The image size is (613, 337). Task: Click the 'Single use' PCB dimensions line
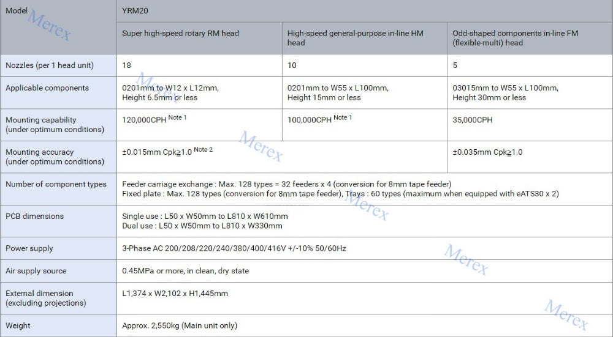(x=205, y=217)
